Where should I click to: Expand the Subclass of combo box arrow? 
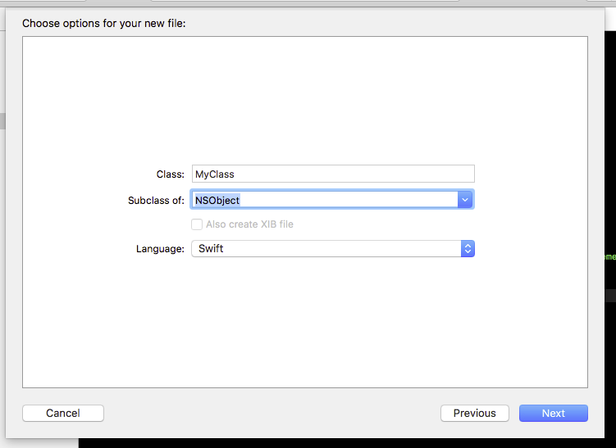(465, 200)
